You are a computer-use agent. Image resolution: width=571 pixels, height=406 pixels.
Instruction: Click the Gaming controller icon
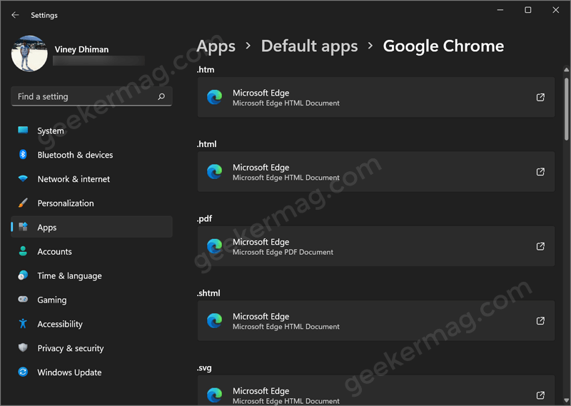click(x=23, y=299)
